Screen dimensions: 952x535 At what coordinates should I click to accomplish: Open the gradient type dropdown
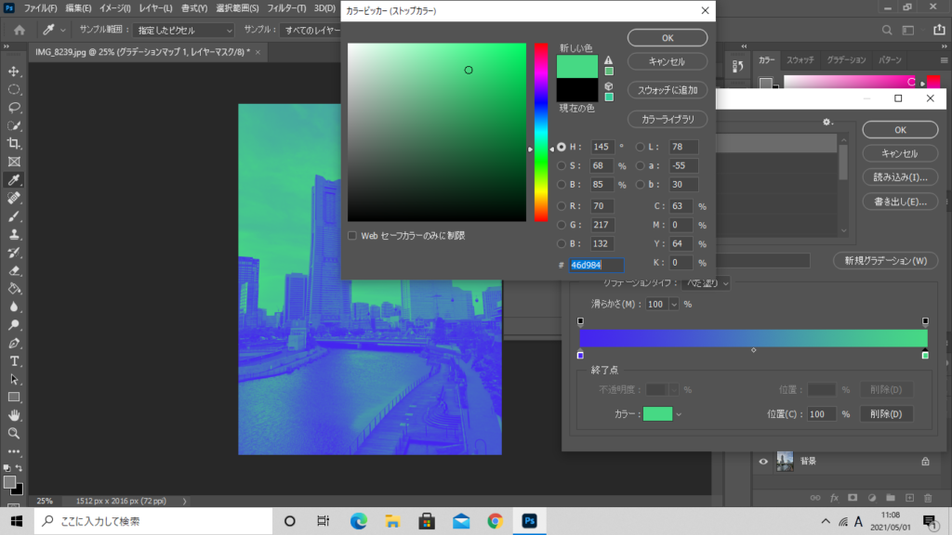(x=706, y=283)
